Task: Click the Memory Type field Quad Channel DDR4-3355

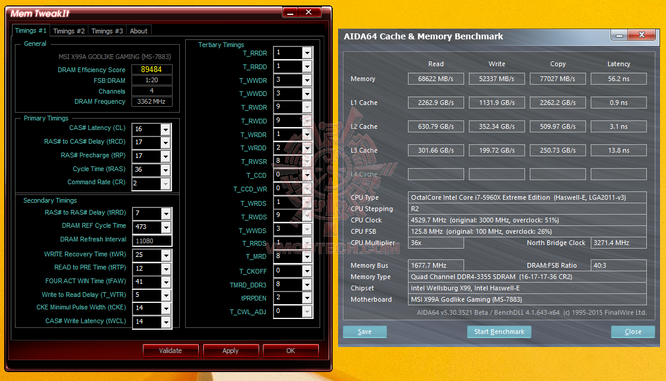Action: [x=527, y=277]
